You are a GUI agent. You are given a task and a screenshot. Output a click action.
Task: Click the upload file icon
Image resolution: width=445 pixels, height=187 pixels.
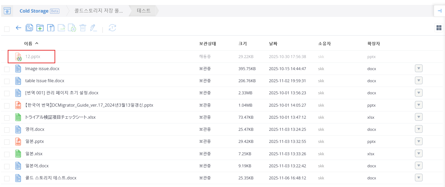[x=51, y=28]
